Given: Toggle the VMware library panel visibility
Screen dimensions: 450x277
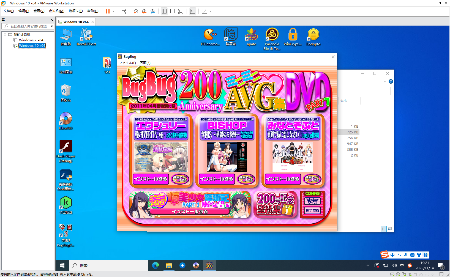Looking at the screenshot, I should click(x=164, y=11).
